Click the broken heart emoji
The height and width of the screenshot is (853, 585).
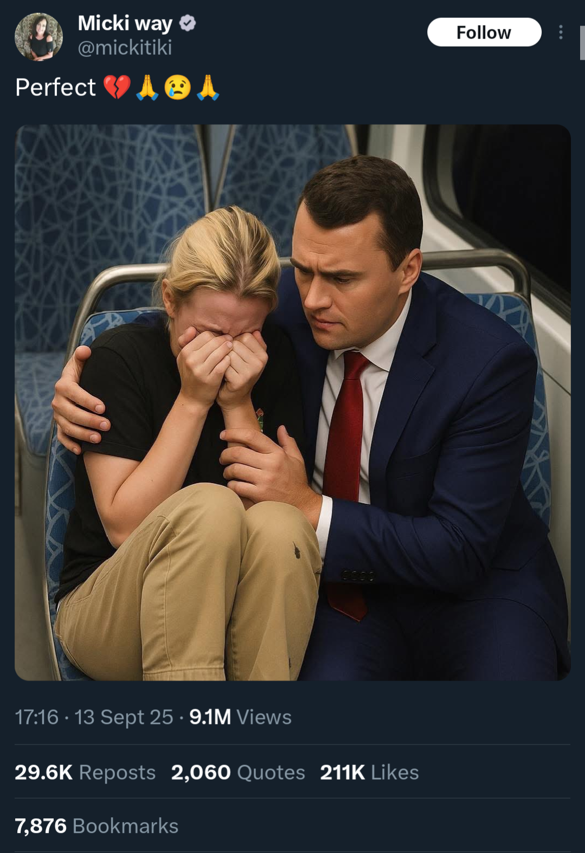coord(117,87)
